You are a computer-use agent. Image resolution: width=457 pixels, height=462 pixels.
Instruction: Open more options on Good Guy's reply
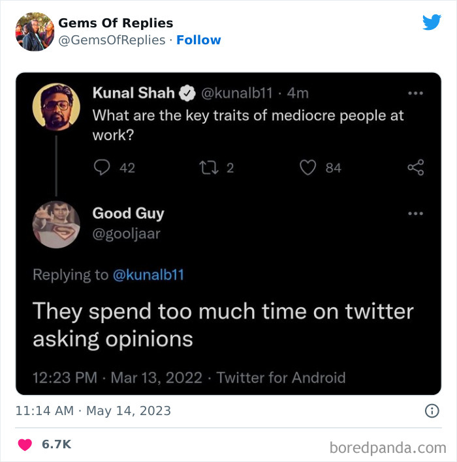coord(415,213)
